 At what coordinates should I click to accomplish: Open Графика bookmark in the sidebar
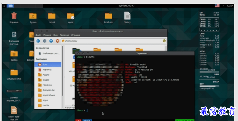(48, 85)
